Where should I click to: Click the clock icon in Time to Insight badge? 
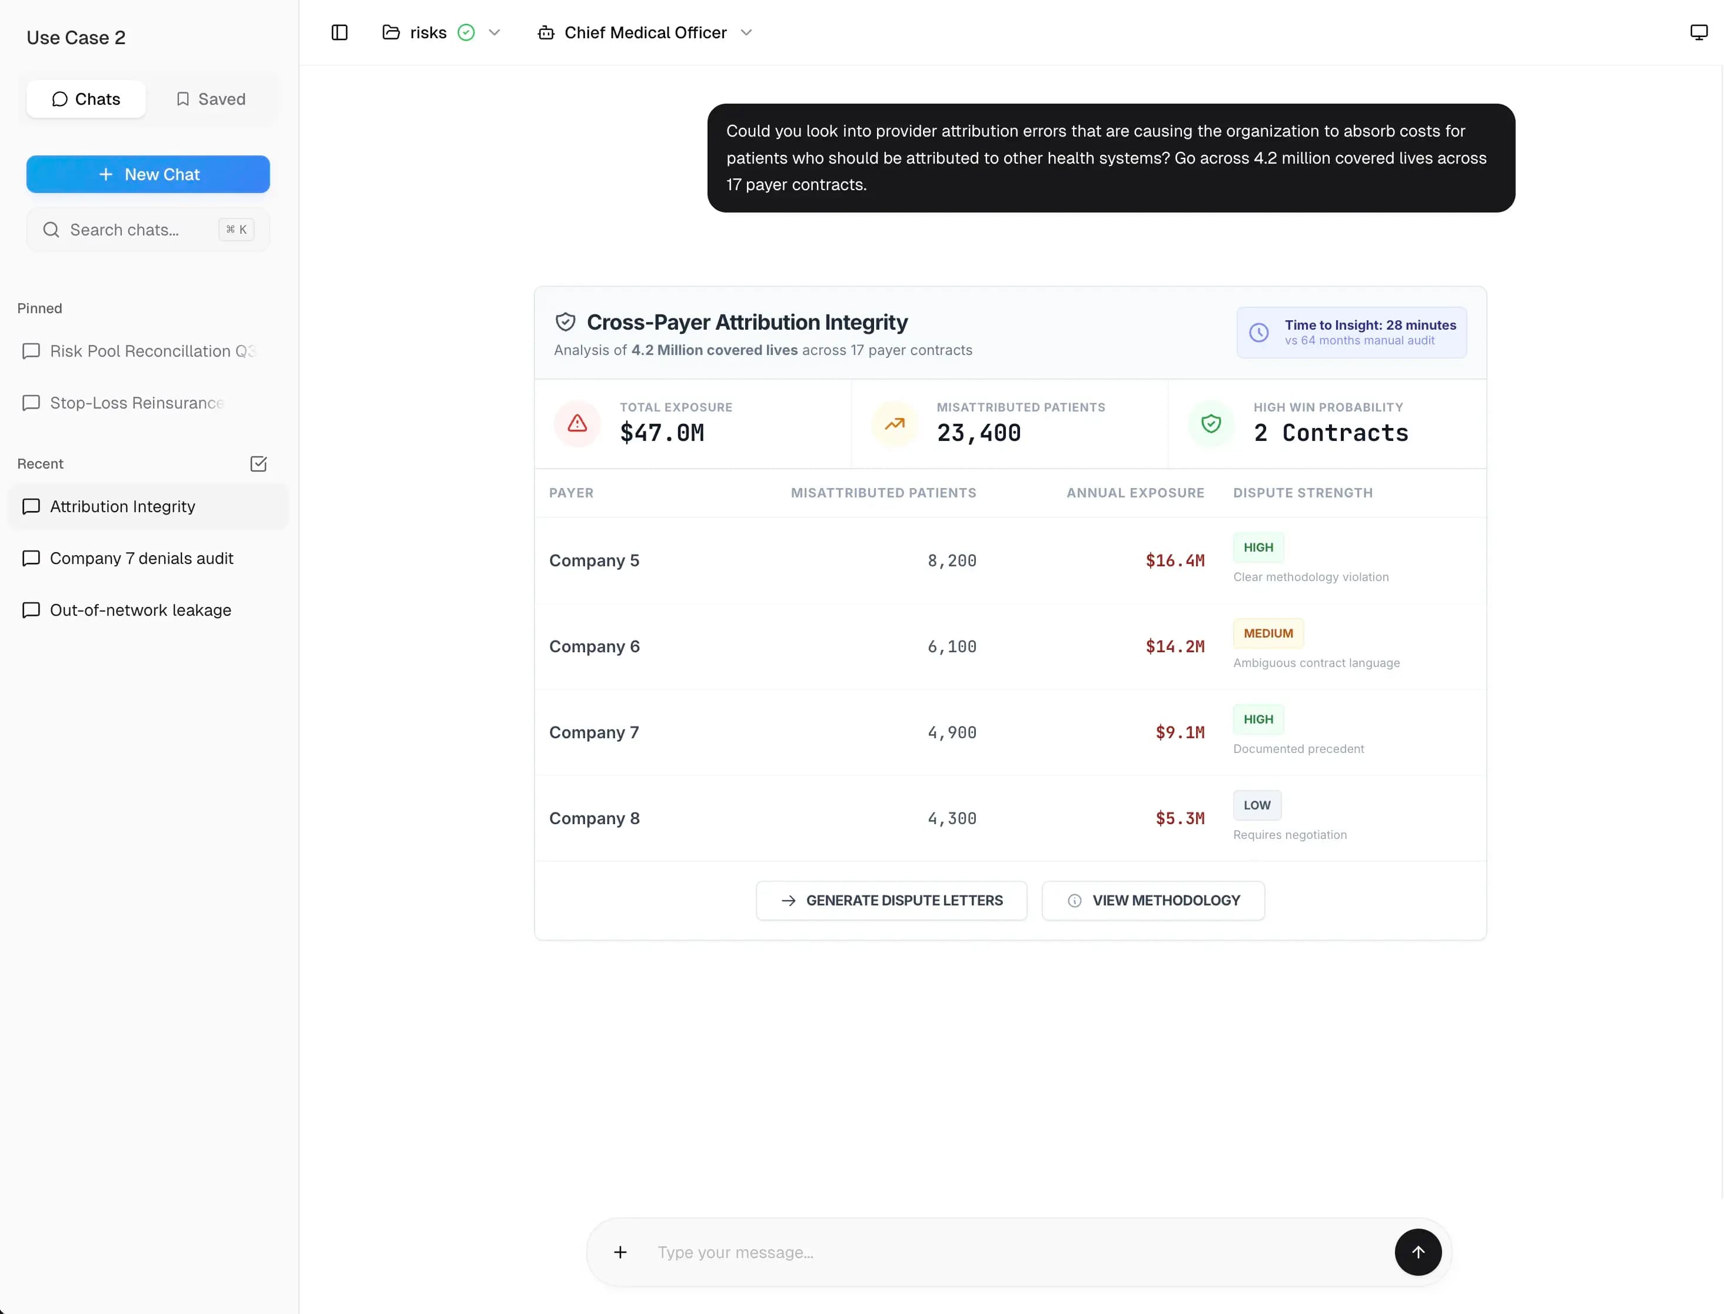[1259, 331]
